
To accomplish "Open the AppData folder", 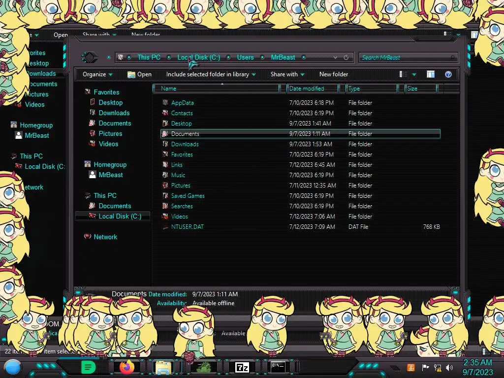I will (182, 103).
